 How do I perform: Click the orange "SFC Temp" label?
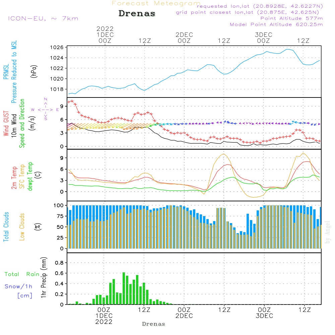point(22,177)
